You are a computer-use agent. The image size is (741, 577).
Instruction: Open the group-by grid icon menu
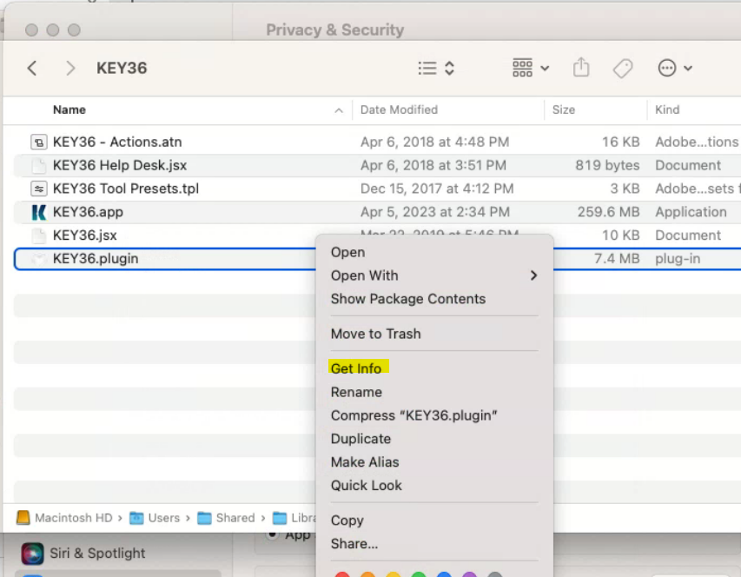[522, 68]
